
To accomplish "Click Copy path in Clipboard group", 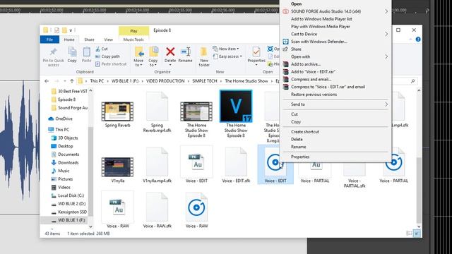I will (x=107, y=56).
